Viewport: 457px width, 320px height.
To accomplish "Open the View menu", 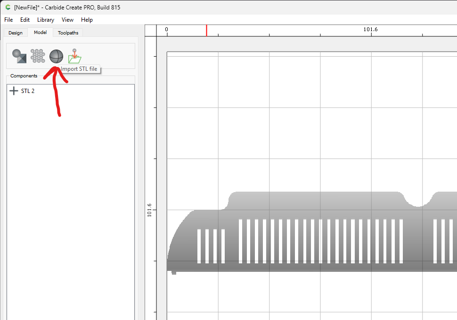I will (x=67, y=20).
